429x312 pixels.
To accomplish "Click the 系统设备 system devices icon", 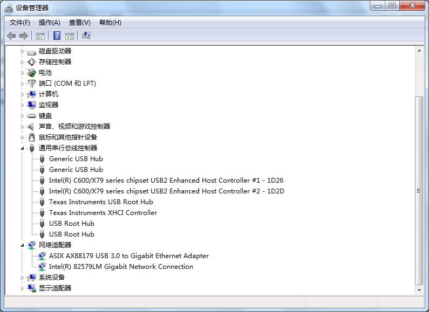I will coord(32,278).
